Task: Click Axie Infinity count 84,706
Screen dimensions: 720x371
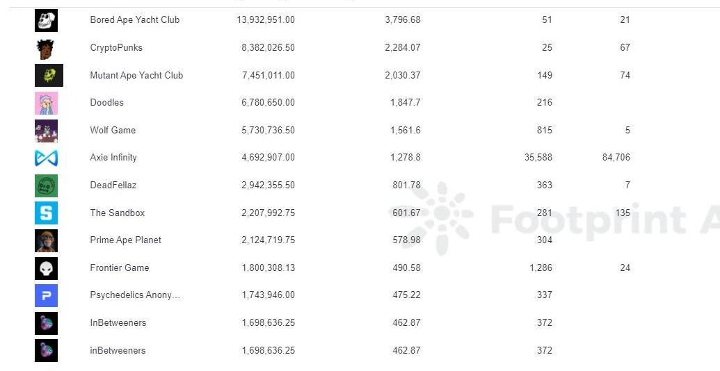Action: point(616,157)
